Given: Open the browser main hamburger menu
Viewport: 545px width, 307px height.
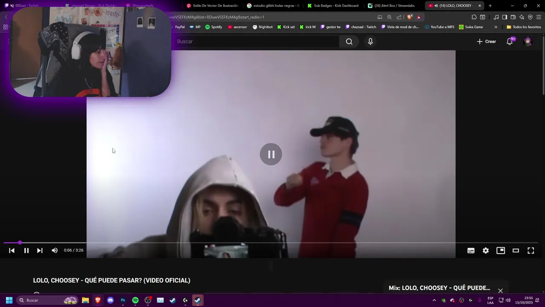Looking at the screenshot, I should point(539,17).
